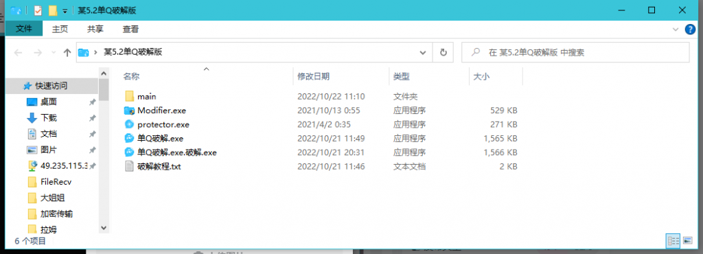This screenshot has height=254, width=703.
Task: Switch to the 查看 ribbon tab
Action: pos(130,29)
